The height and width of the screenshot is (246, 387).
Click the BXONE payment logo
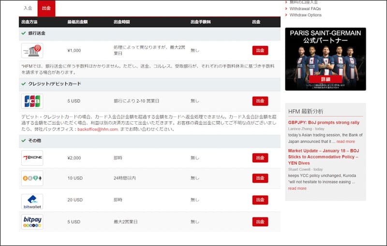tap(32, 158)
